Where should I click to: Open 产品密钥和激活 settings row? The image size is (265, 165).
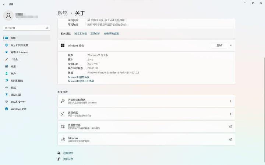coord(146,101)
